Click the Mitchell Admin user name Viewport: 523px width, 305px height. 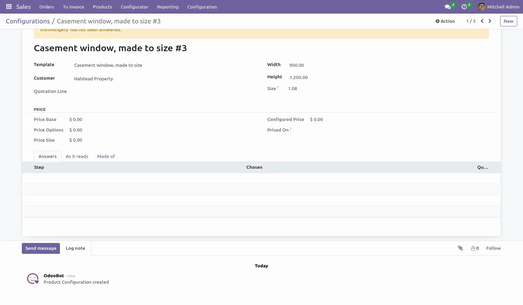click(x=503, y=7)
